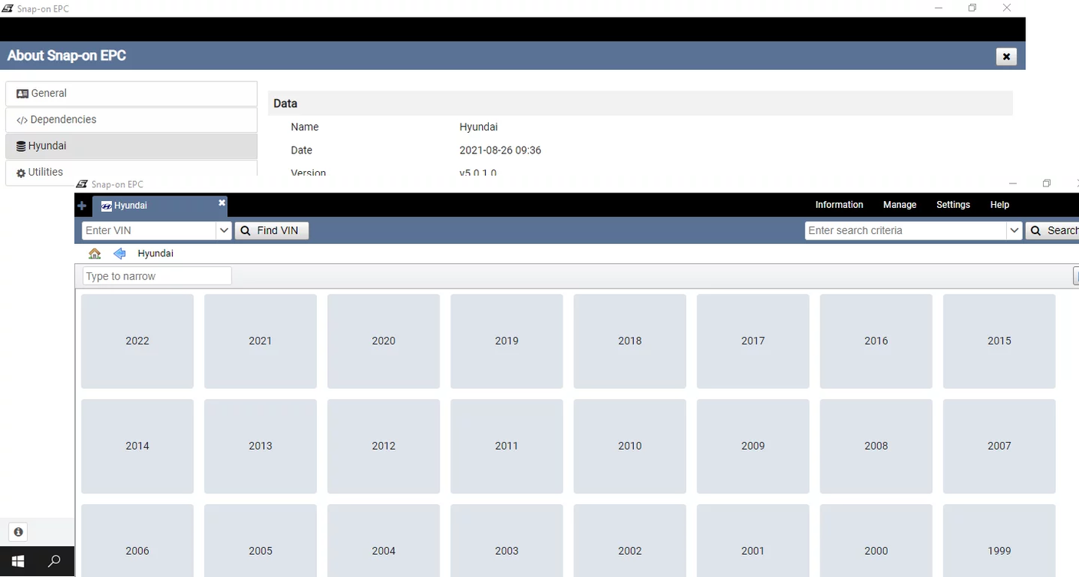
Task: Select the 2015 model year tile
Action: pyautogui.click(x=998, y=341)
